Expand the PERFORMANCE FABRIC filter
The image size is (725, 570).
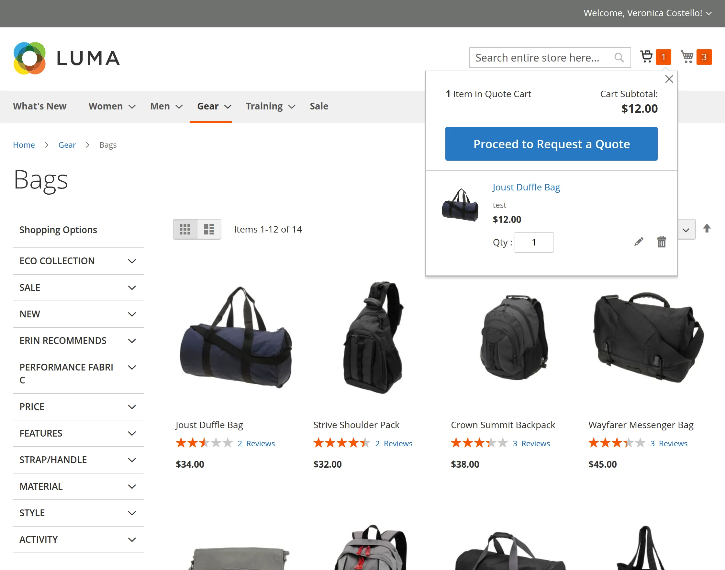pos(79,374)
